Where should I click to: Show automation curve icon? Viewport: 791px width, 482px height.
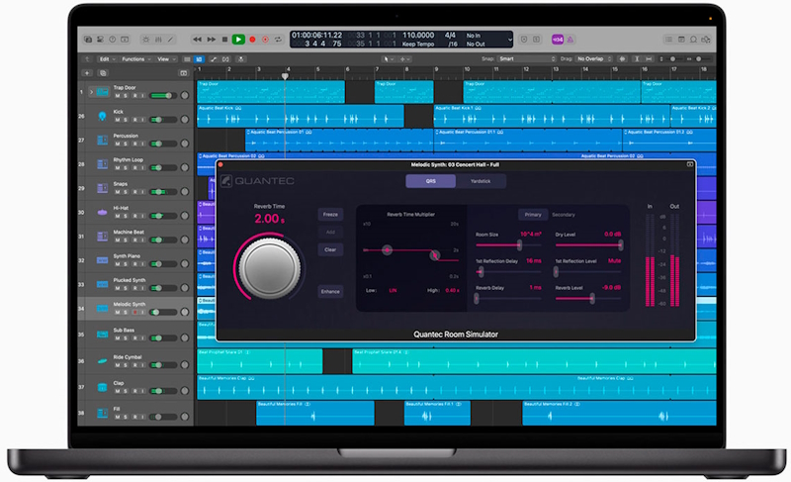coord(214,59)
